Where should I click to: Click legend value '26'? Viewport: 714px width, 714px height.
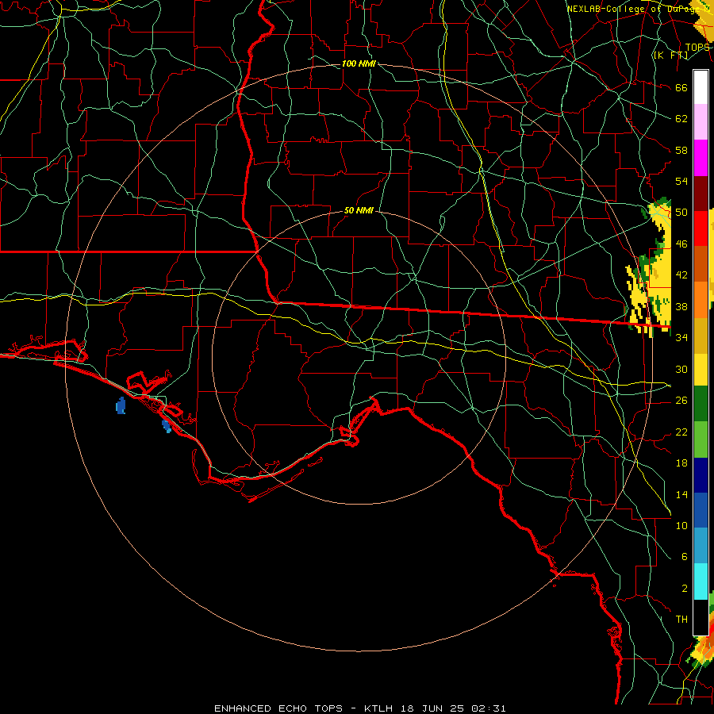(x=681, y=401)
